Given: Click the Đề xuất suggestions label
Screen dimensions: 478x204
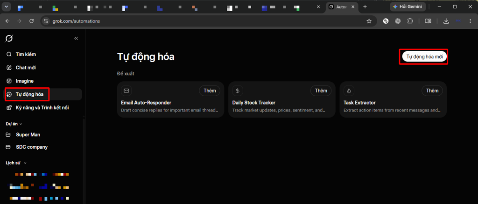Looking at the screenshot, I should (x=126, y=74).
